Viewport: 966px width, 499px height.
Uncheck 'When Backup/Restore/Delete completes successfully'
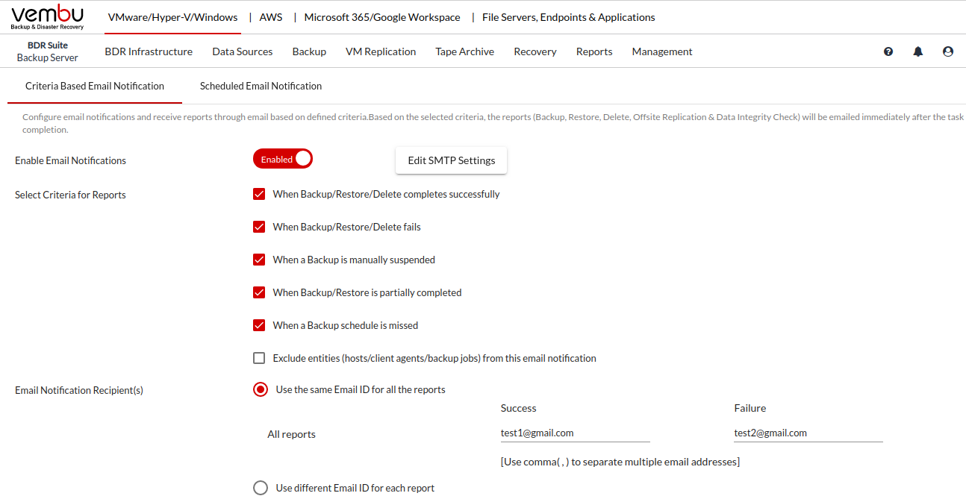coord(259,194)
